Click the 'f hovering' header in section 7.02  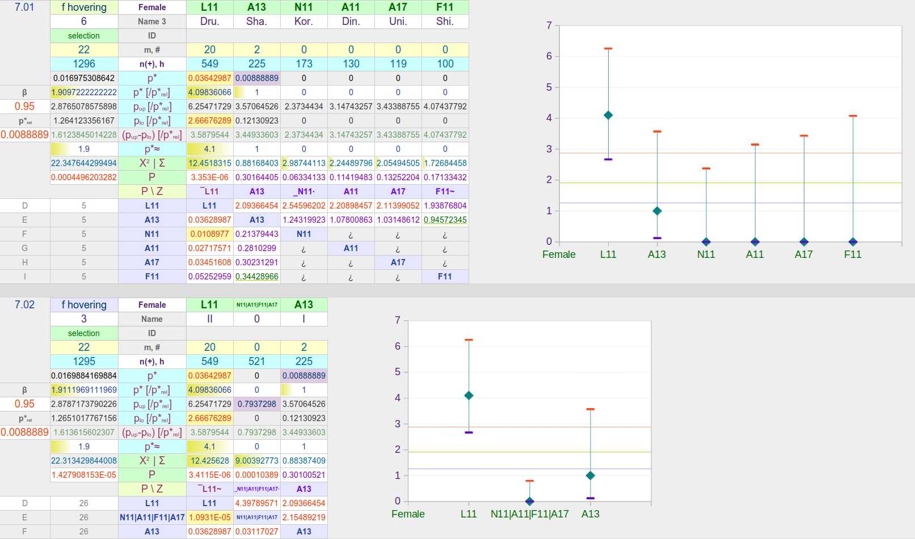point(84,305)
